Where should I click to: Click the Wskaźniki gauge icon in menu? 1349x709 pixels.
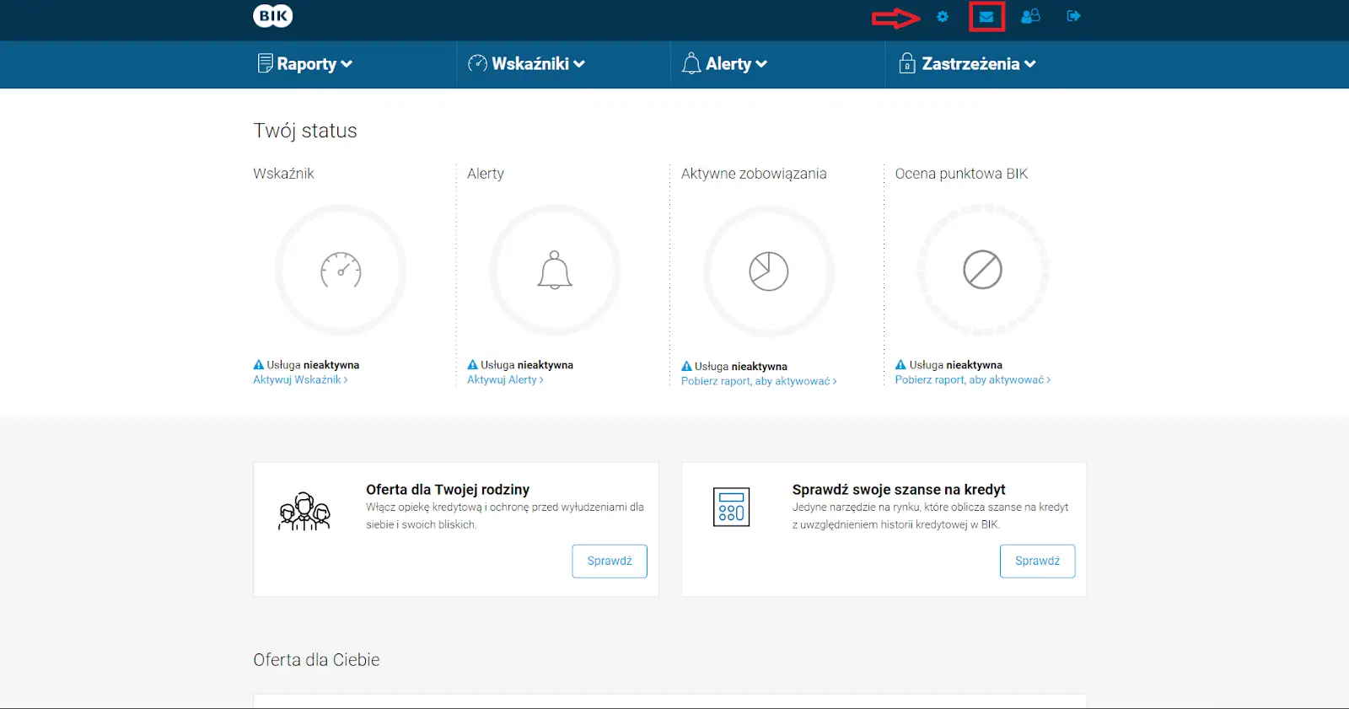[x=477, y=63]
